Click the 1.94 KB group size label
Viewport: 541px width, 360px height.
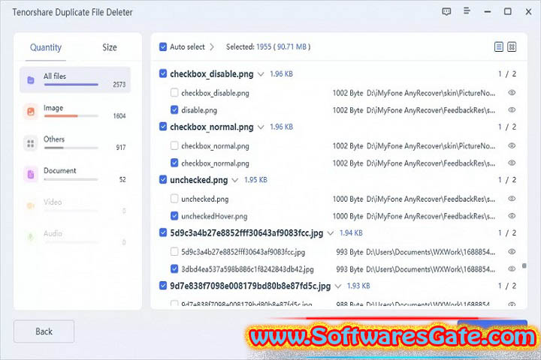click(351, 233)
